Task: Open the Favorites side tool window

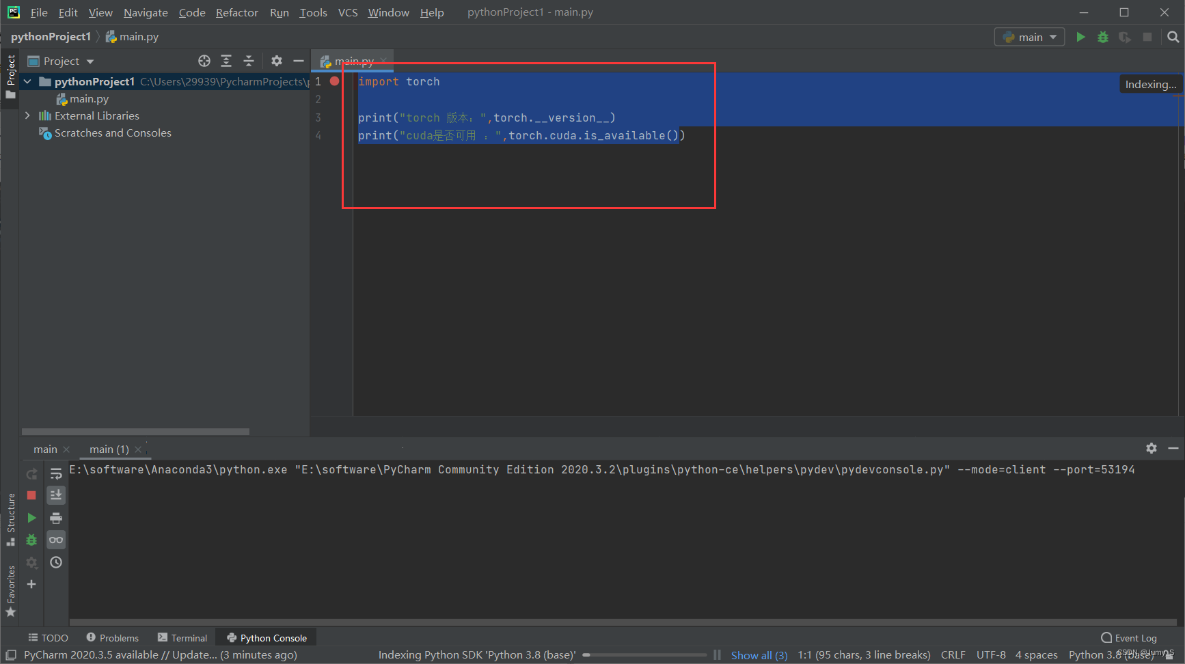Action: [x=10, y=592]
